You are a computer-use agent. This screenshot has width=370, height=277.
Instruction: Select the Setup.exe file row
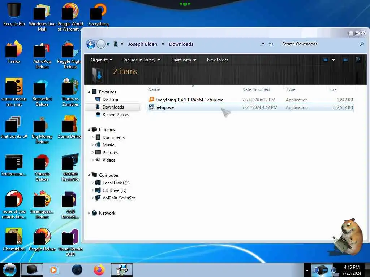coord(250,107)
